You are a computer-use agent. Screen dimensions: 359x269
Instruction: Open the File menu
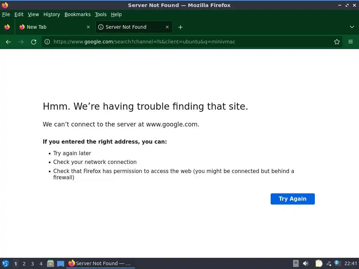(x=6, y=14)
